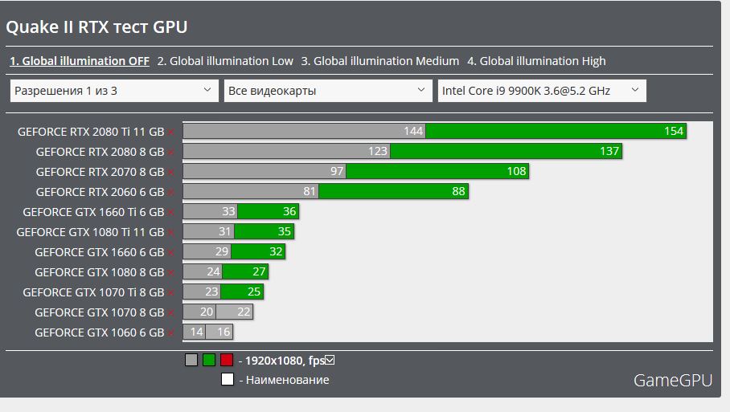
Task: Click the GEFORCE RTX 2080 8 GB label
Action: (100, 152)
